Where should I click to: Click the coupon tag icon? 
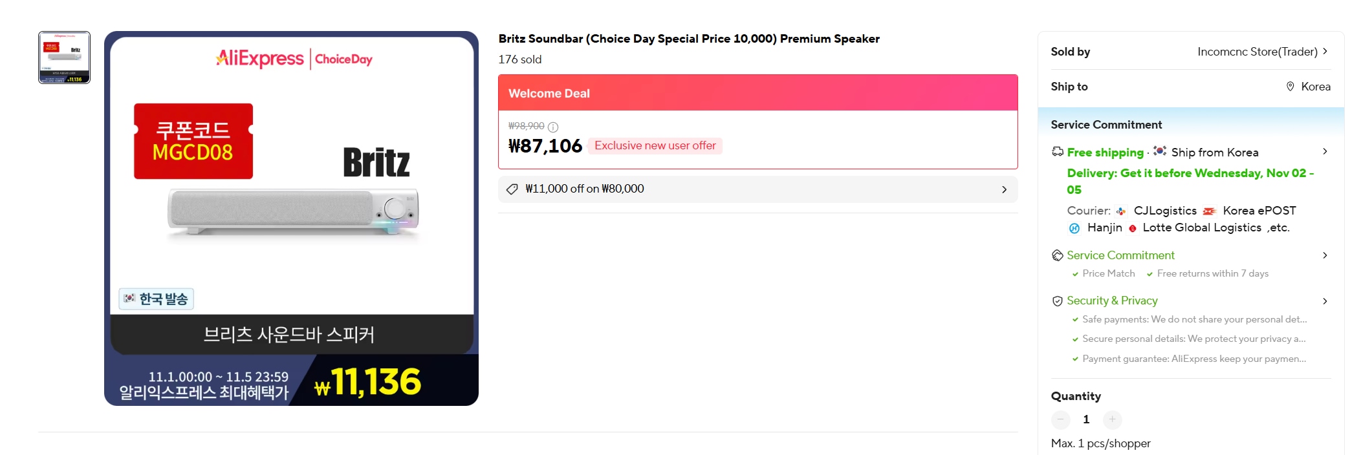[x=512, y=189]
